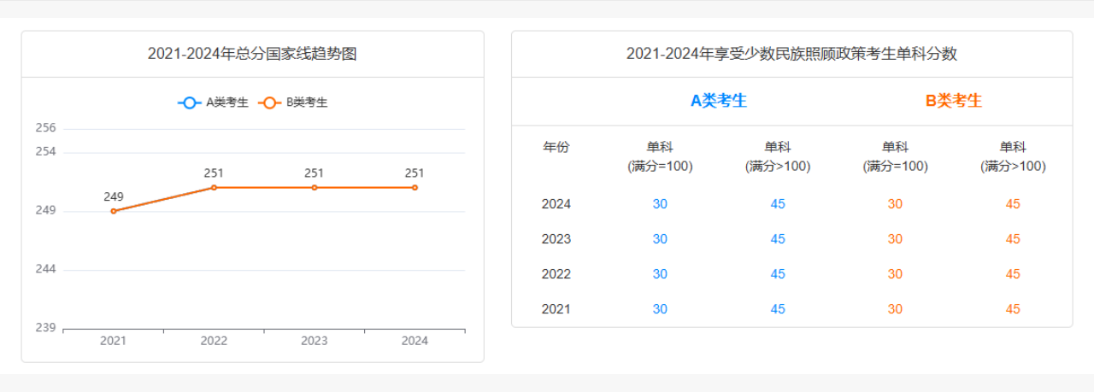
Task: Click blue 45 score in 2023 row
Action: (x=777, y=239)
